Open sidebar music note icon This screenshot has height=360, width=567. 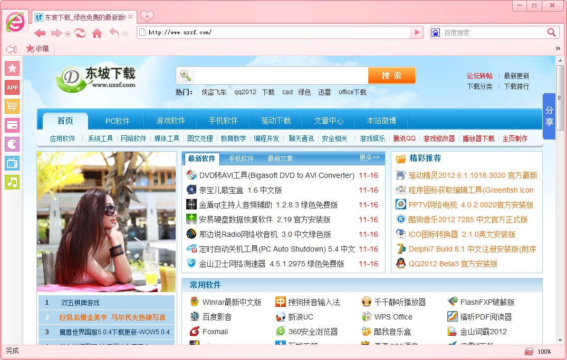point(12,182)
